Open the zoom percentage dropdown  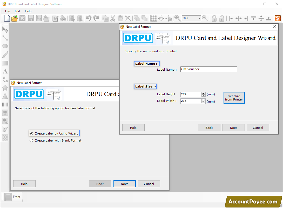199,18
